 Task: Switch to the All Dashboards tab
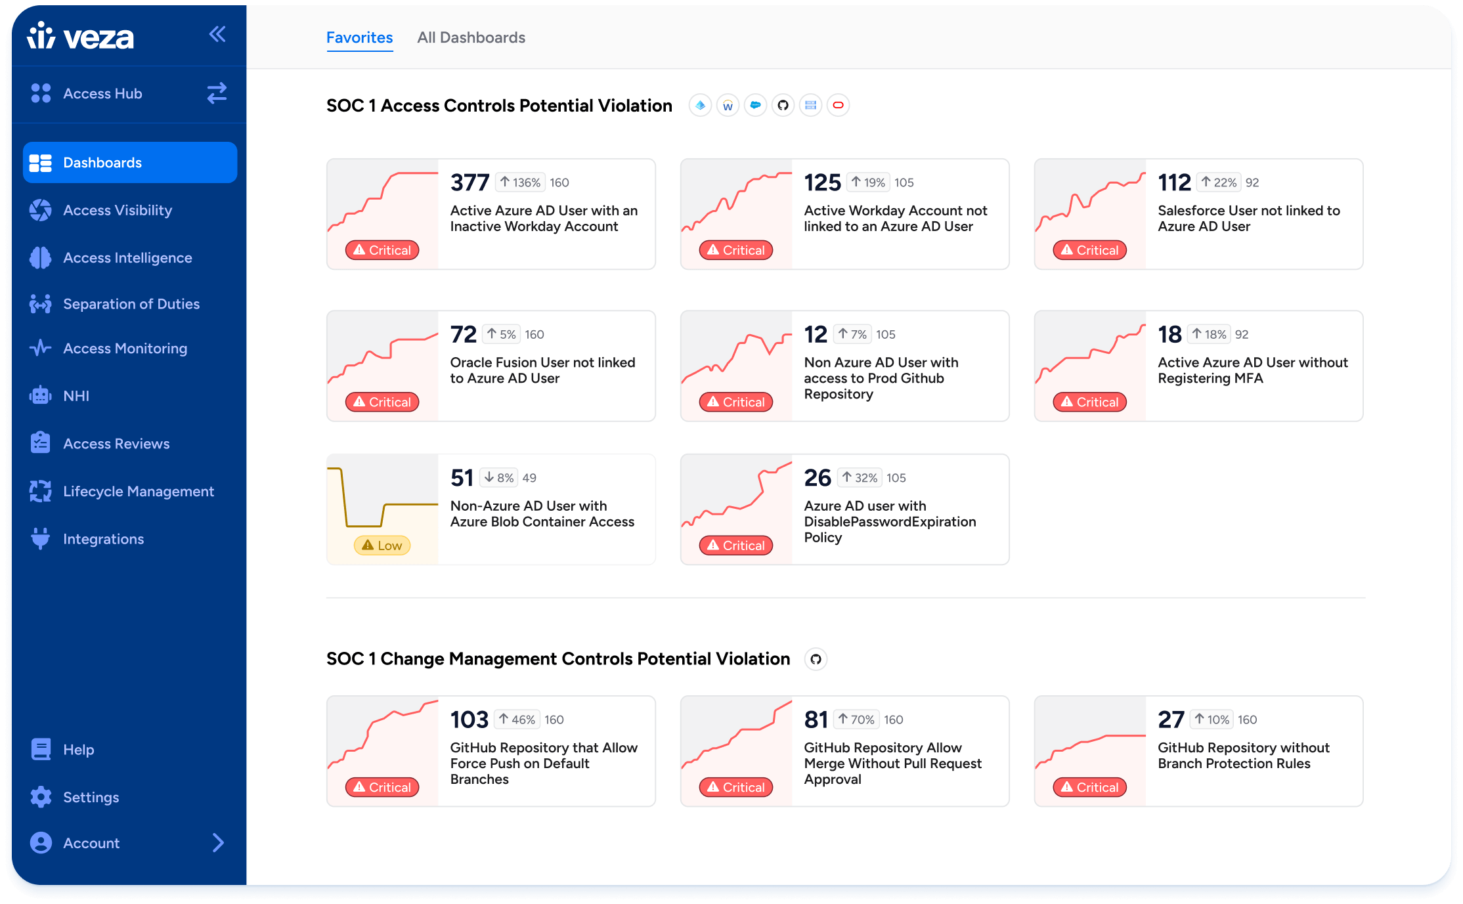(471, 37)
